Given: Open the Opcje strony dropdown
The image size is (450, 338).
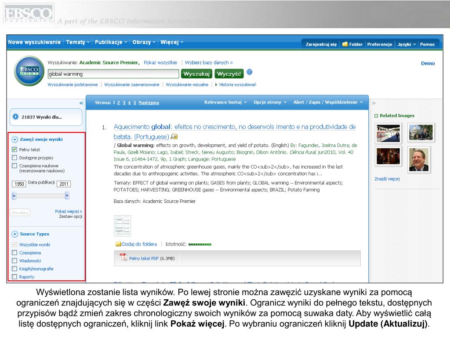Looking at the screenshot, I should 270,102.
